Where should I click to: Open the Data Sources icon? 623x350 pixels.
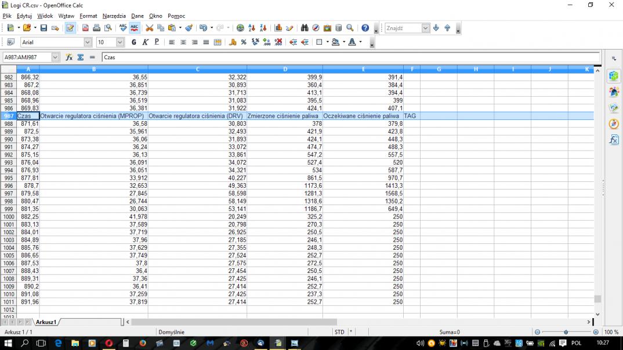coord(339,28)
